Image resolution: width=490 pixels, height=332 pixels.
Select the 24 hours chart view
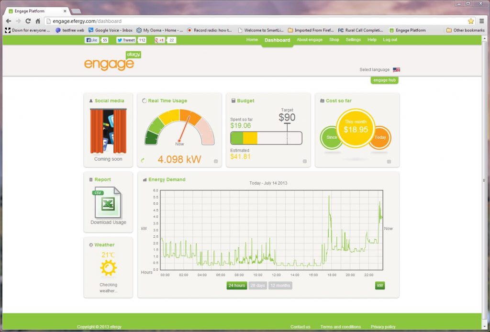(x=236, y=286)
